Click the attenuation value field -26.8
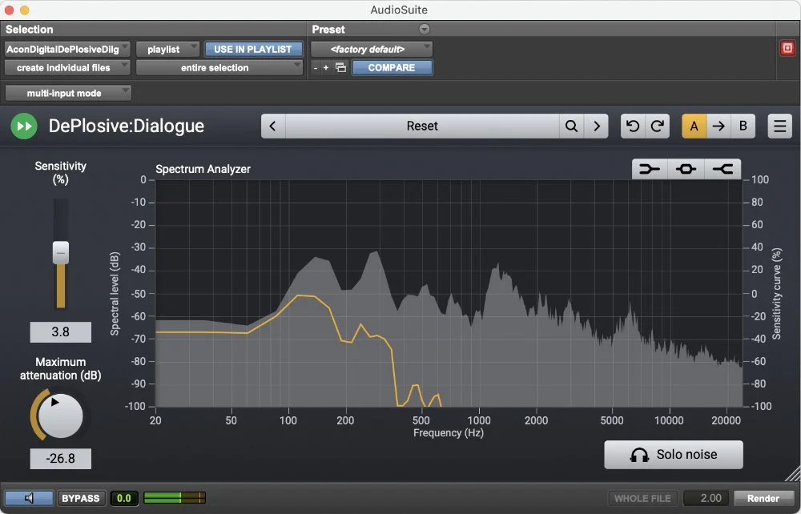The width and height of the screenshot is (801, 514). pyautogui.click(x=61, y=459)
